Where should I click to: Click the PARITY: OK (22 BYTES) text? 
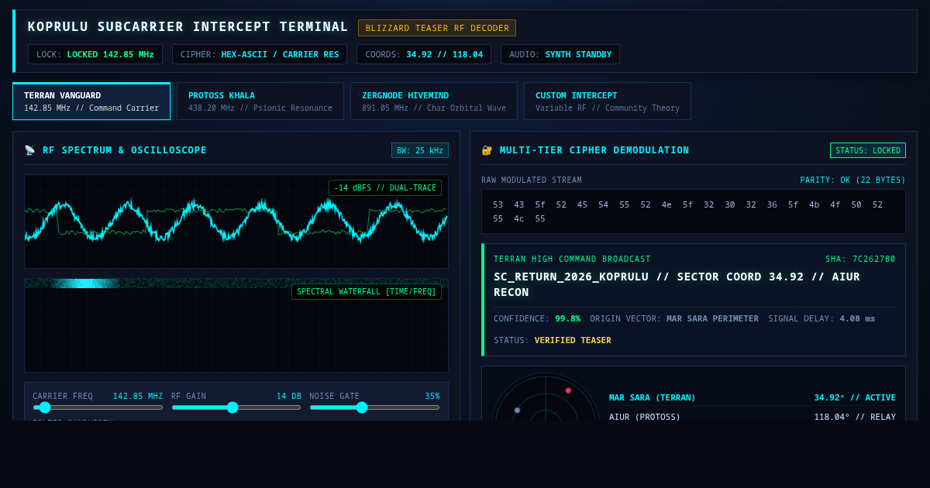(x=852, y=180)
